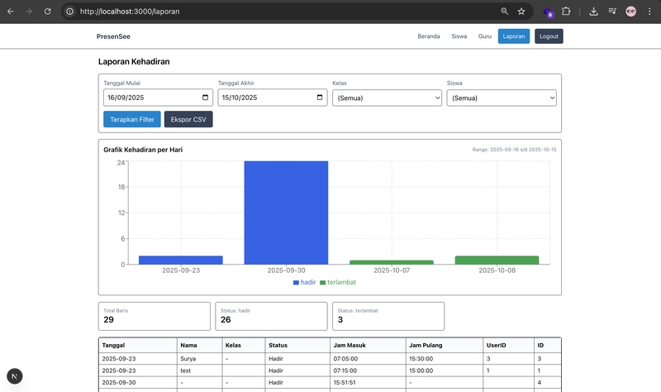661x392 pixels.
Task: Navigate to Beranda page
Action: [429, 36]
